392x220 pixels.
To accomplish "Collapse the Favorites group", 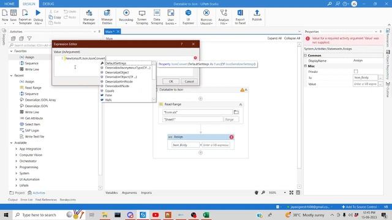I will (11, 51).
